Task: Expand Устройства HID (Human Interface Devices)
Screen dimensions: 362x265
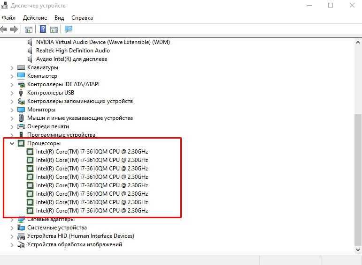Action: click(12, 236)
